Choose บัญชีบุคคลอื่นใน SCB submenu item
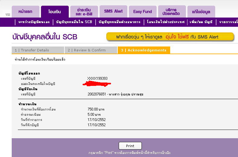The image size is (238, 157). coord(74,22)
